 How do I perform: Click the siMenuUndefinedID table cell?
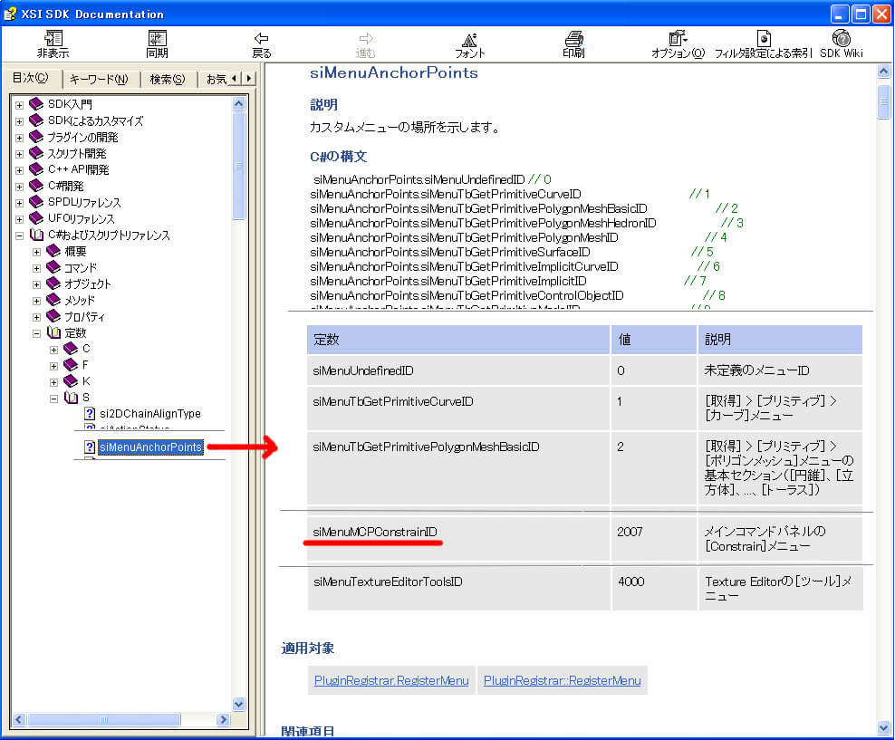458,370
